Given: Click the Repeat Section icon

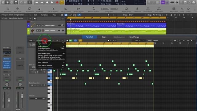Looking at the screenshot, I should 127,9.
